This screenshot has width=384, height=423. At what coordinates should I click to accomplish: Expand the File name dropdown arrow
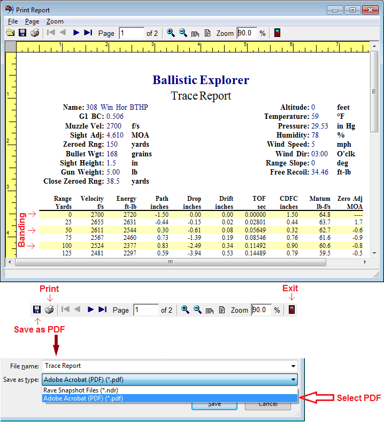[293, 366]
